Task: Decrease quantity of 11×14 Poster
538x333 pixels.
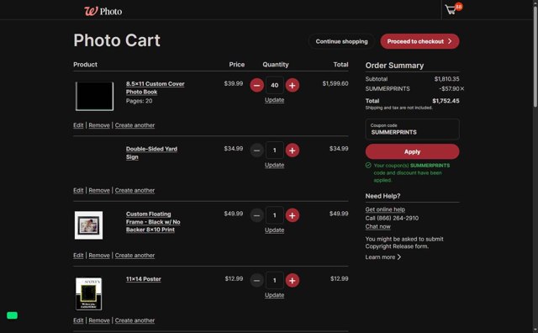Action: (256, 281)
